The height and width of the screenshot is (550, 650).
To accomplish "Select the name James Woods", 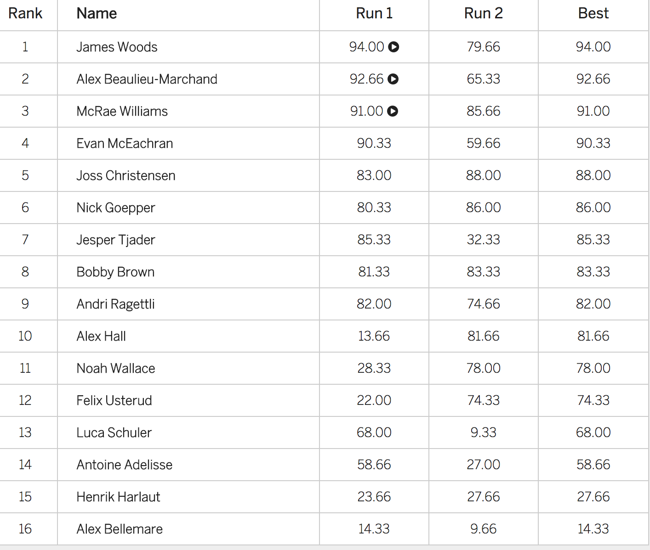I will pyautogui.click(x=117, y=47).
